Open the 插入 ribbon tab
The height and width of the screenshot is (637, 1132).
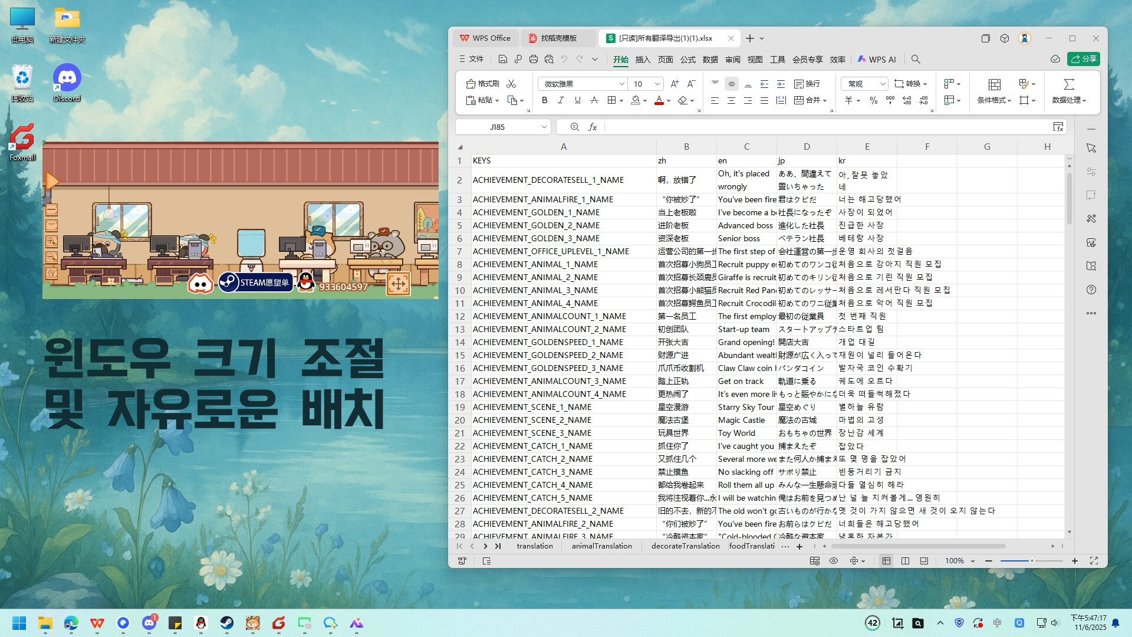click(x=643, y=59)
